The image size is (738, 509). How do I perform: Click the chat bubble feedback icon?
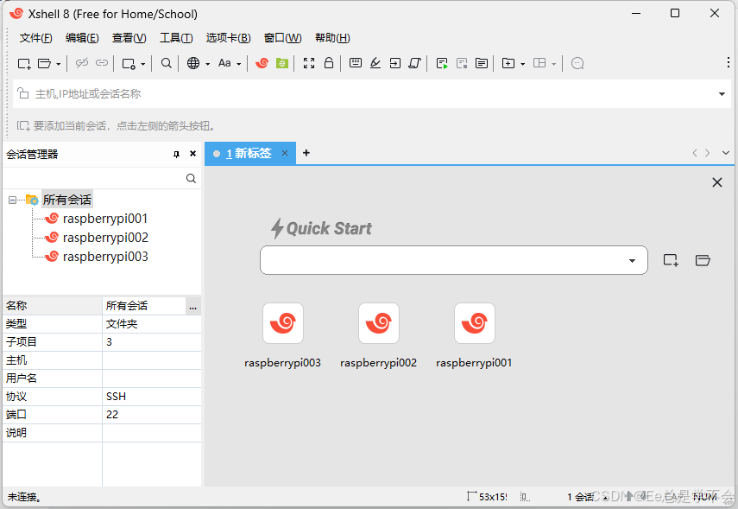pyautogui.click(x=577, y=63)
